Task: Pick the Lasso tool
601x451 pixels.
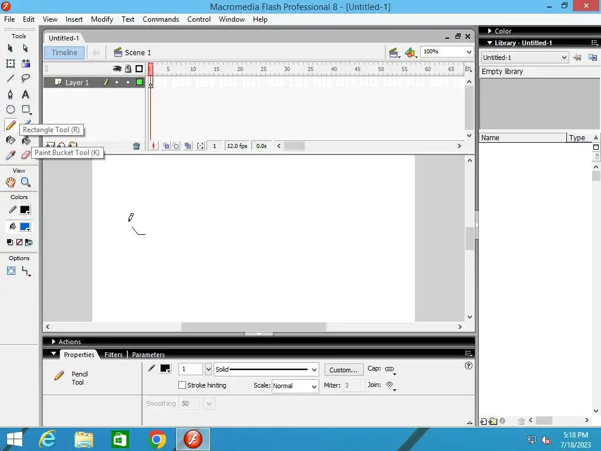Action: [26, 79]
